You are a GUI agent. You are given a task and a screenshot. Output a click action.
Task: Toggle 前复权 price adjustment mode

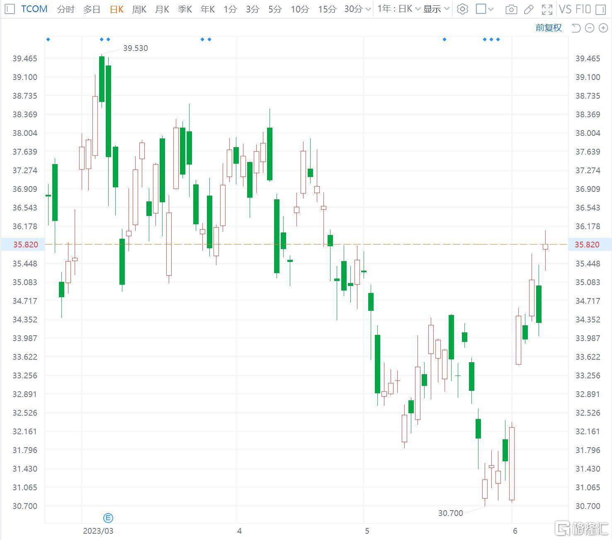coord(549,28)
